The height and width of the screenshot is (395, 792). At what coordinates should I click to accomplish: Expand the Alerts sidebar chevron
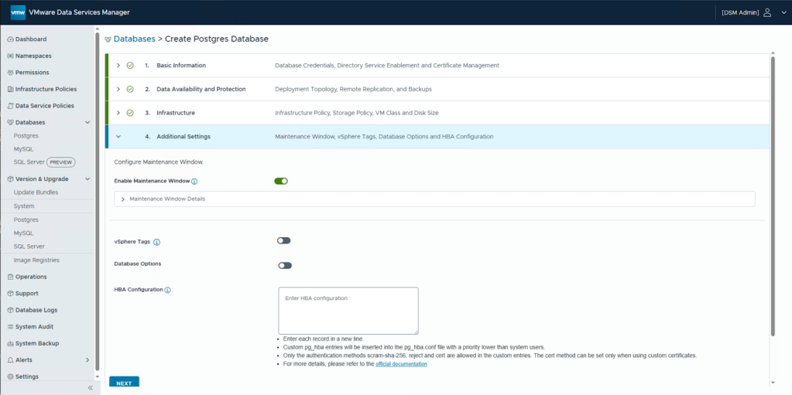click(87, 360)
